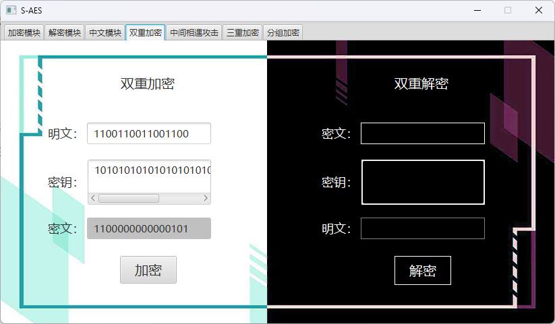Image resolution: width=555 pixels, height=324 pixels.
Task: Select the 中文模块 tab
Action: coord(105,32)
